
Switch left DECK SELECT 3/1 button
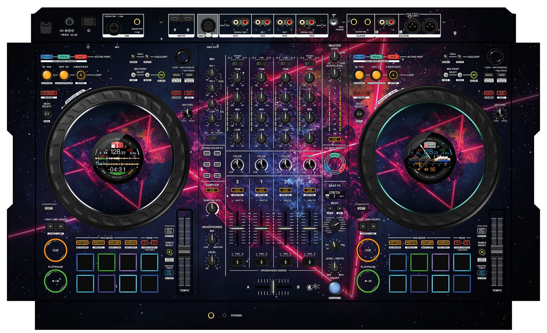click(x=47, y=114)
